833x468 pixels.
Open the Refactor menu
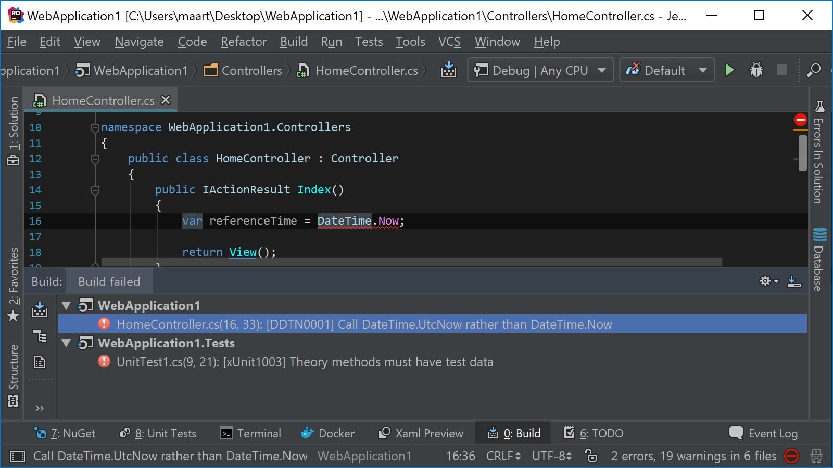click(x=243, y=42)
